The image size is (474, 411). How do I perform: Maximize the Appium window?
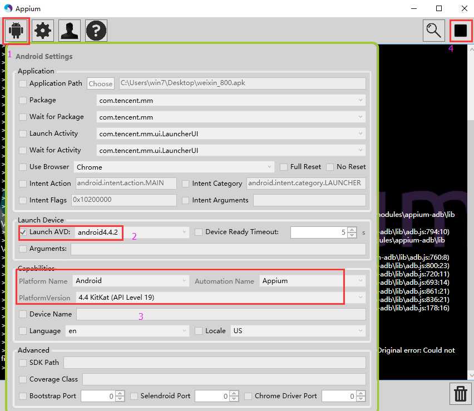tap(439, 8)
